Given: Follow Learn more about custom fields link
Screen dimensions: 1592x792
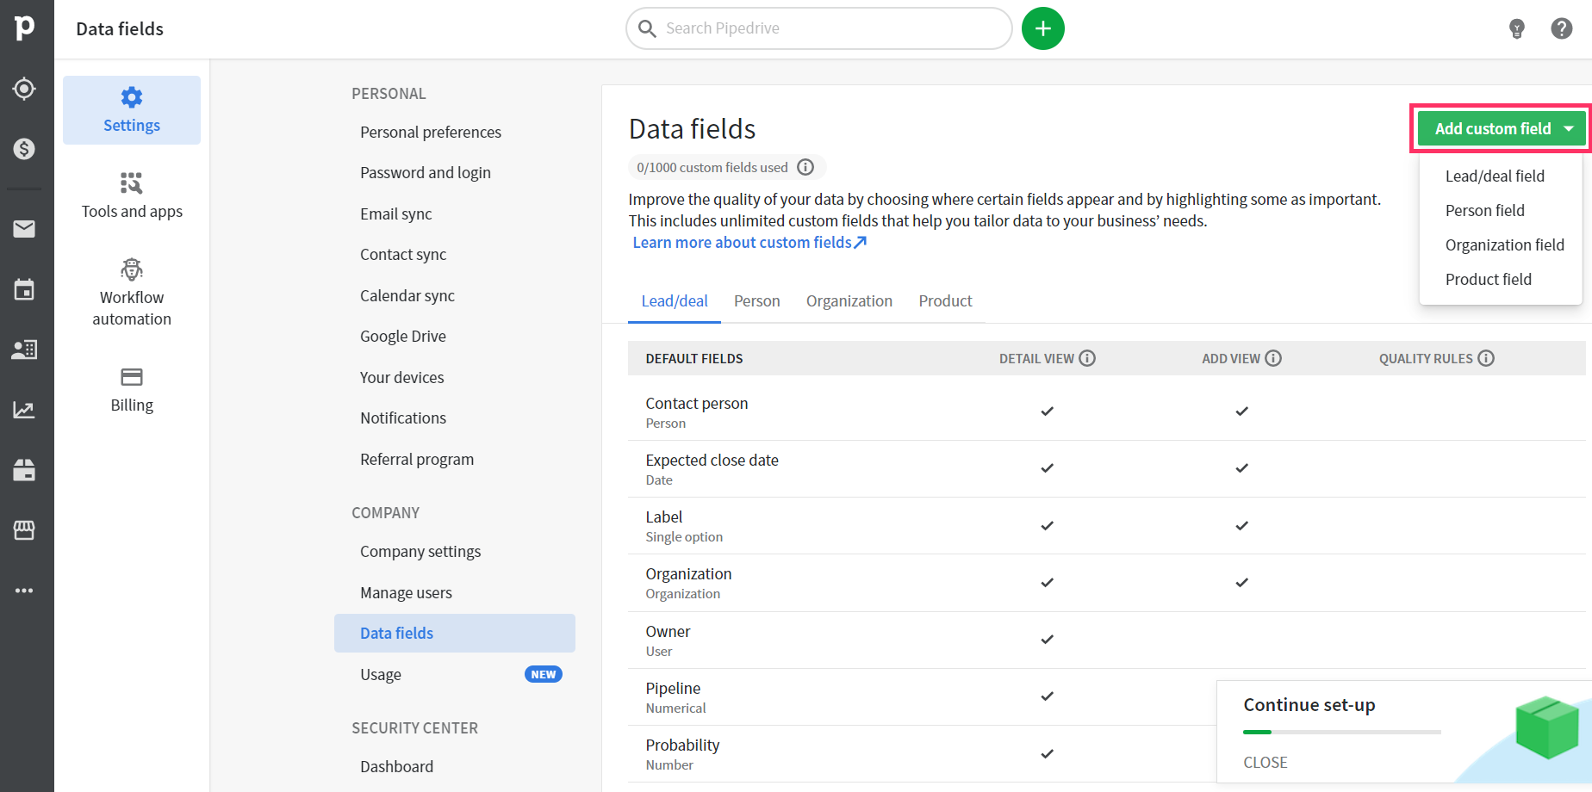Looking at the screenshot, I should tap(749, 243).
